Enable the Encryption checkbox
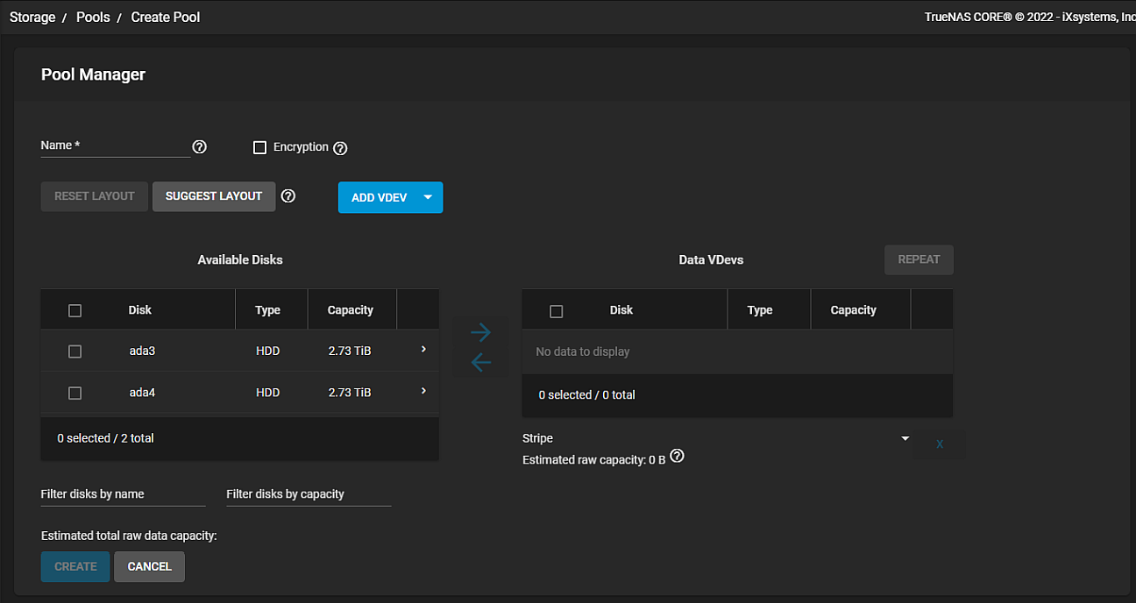Viewport: 1136px width, 603px height. 259,147
